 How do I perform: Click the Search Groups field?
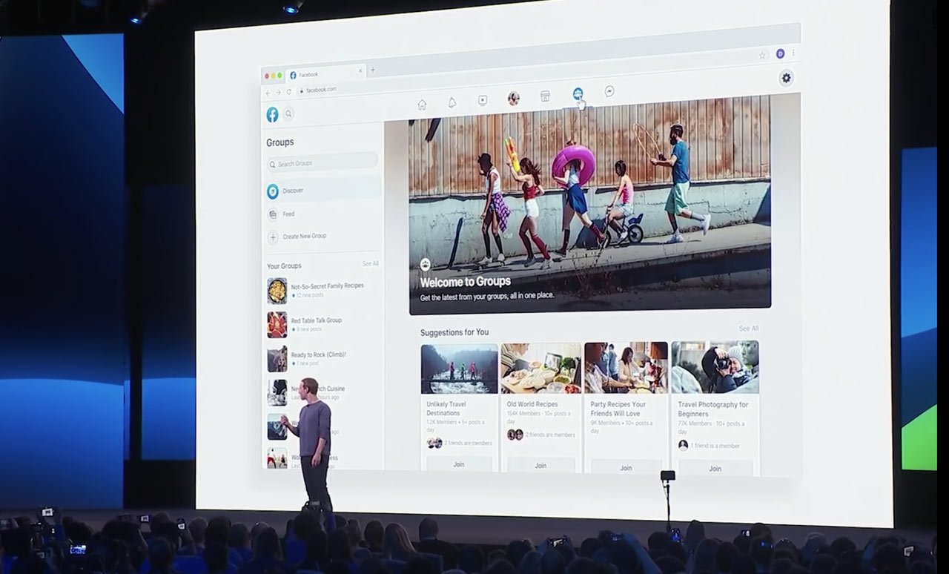pos(323,162)
